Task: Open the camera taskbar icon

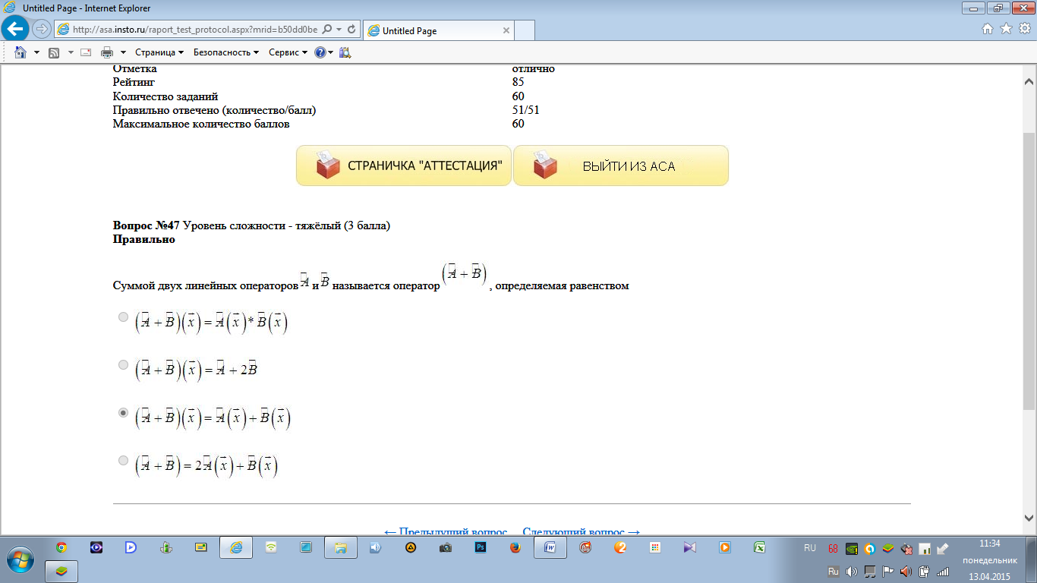Action: coord(446,547)
